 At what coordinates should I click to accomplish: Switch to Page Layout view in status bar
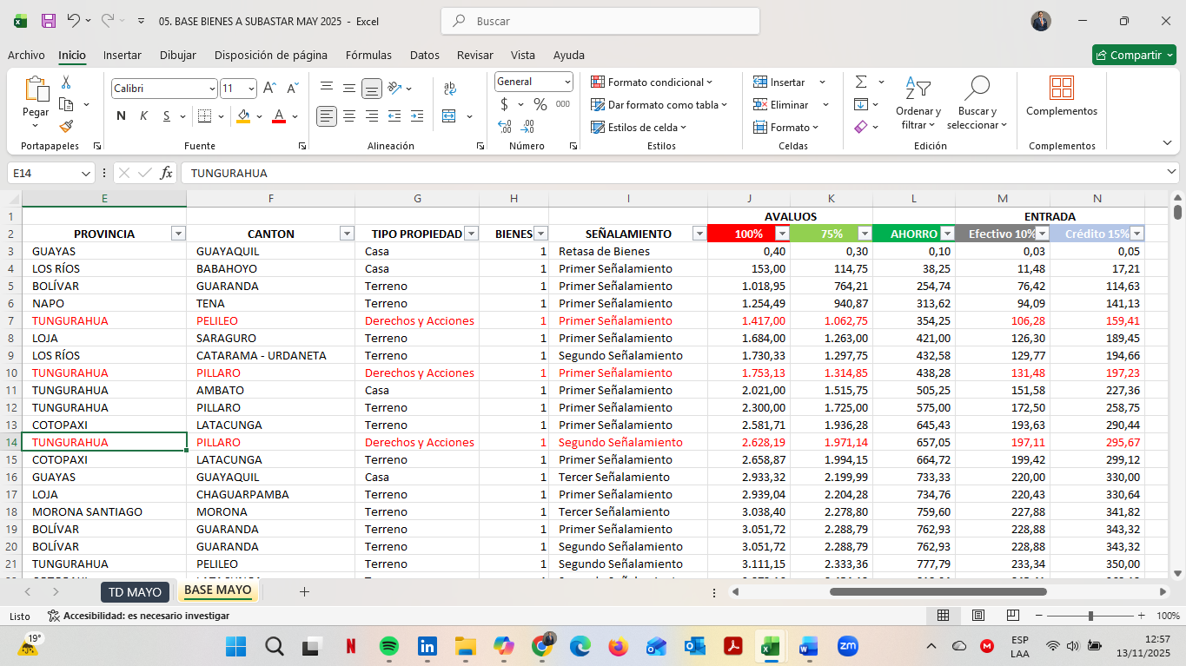coord(978,616)
